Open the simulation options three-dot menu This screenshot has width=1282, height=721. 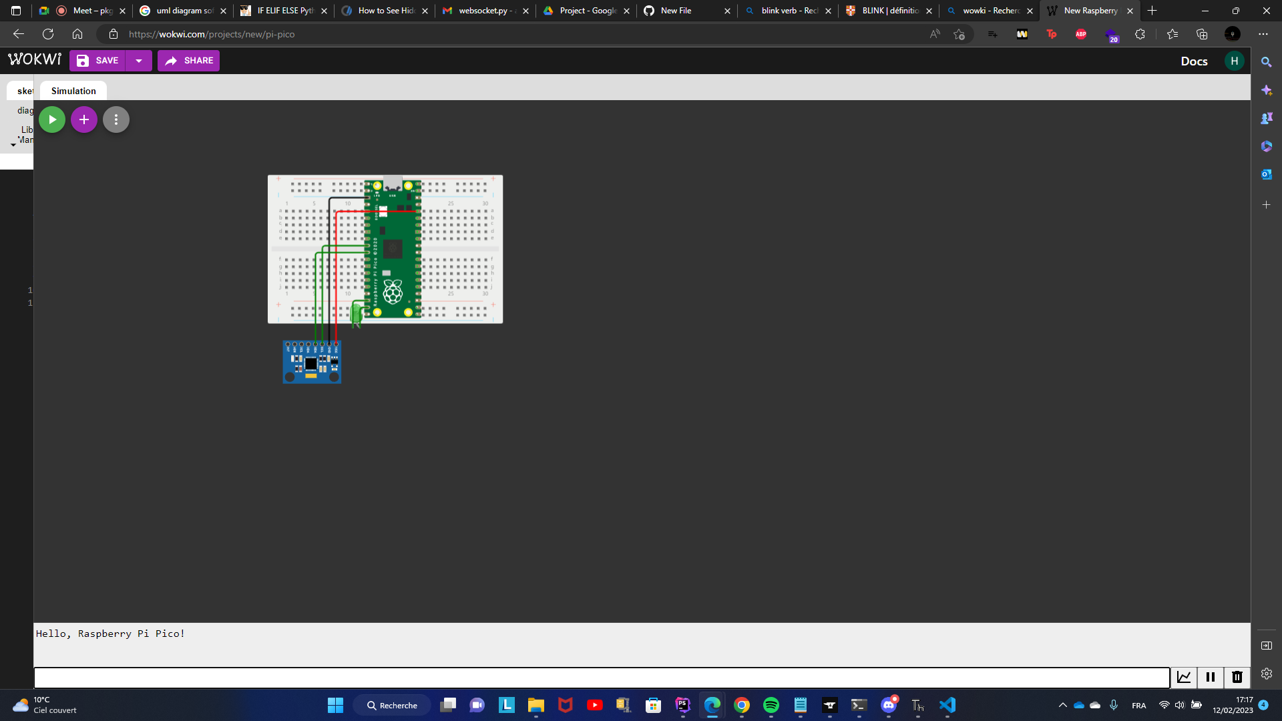[x=116, y=119]
